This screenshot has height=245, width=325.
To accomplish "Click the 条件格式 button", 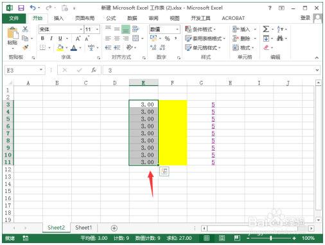I will point(200,29).
